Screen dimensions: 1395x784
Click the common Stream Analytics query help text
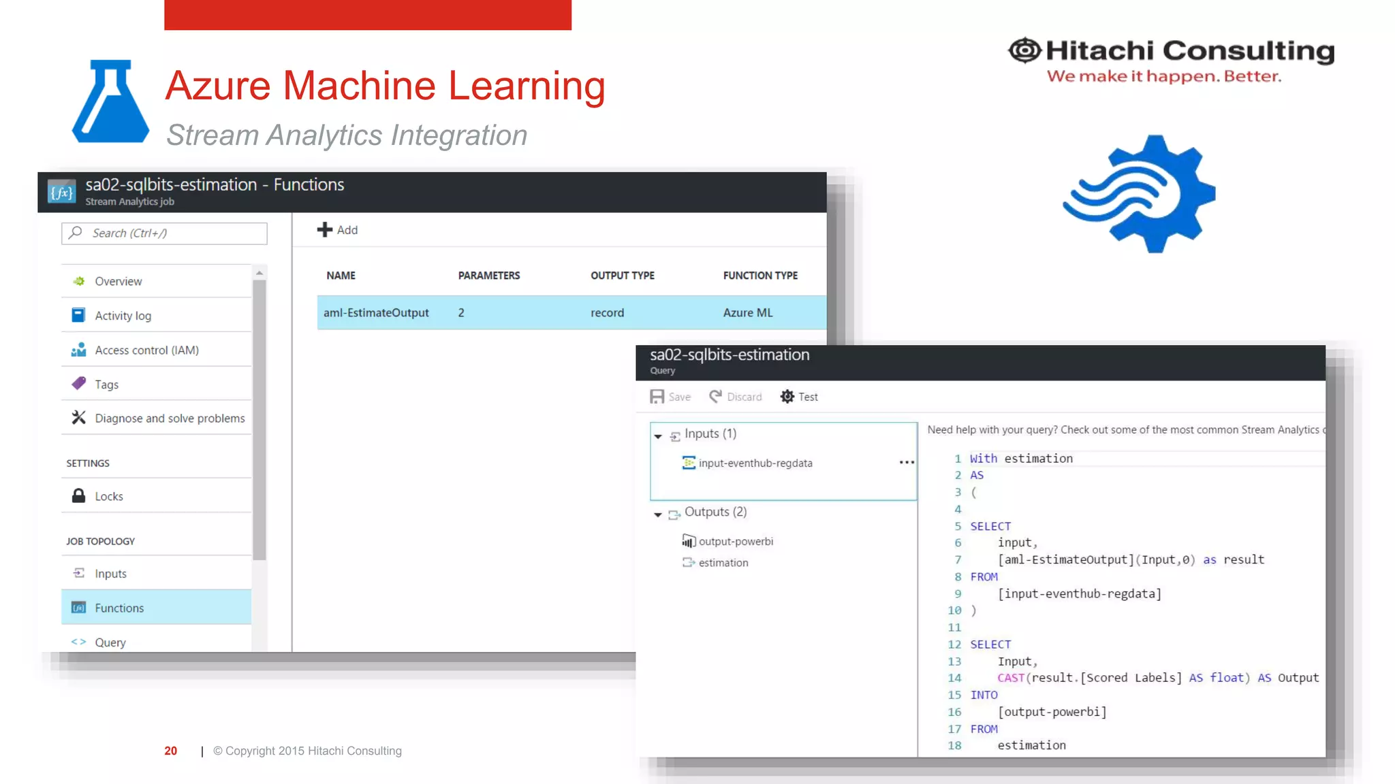click(1126, 429)
